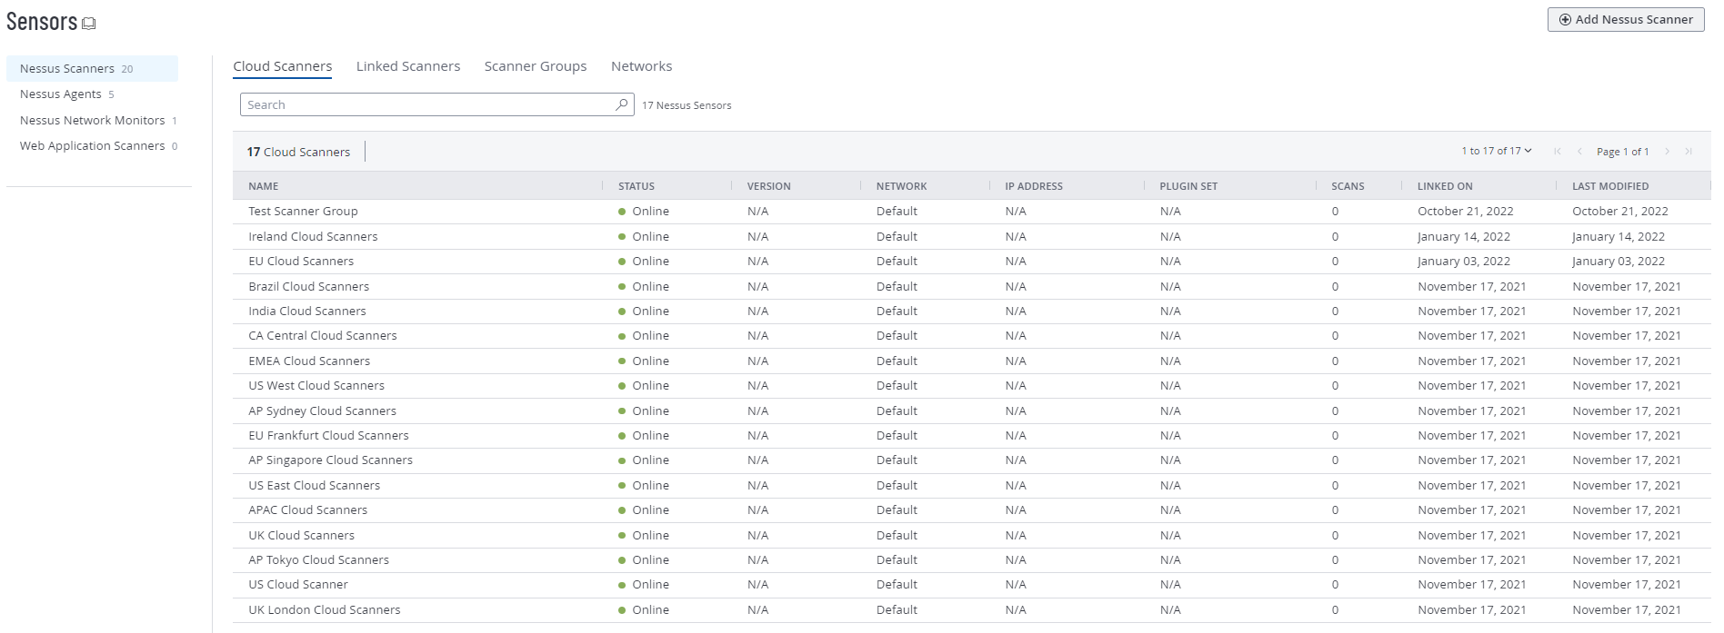1724x633 pixels.
Task: Click Network 'Default' in Brazil Cloud Scanners row
Action: pos(897,286)
